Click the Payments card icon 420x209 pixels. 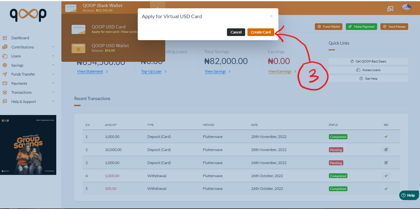coord(5,83)
